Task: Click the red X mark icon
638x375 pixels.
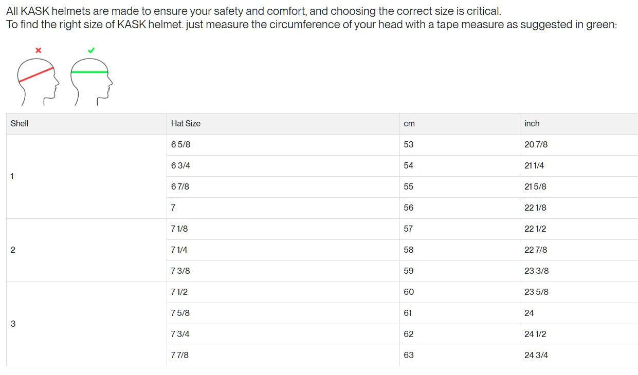Action: pos(39,50)
